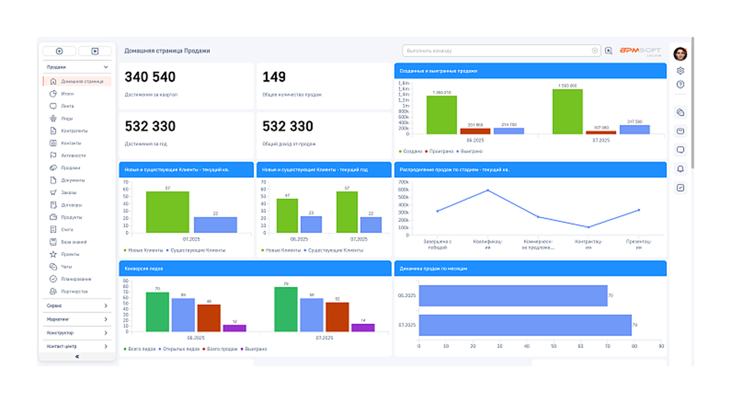This screenshot has width=731, height=403.
Task: Open the Планирование section
Action: 77,279
